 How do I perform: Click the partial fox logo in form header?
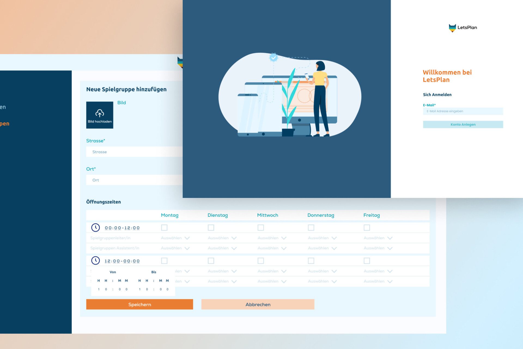(x=180, y=62)
